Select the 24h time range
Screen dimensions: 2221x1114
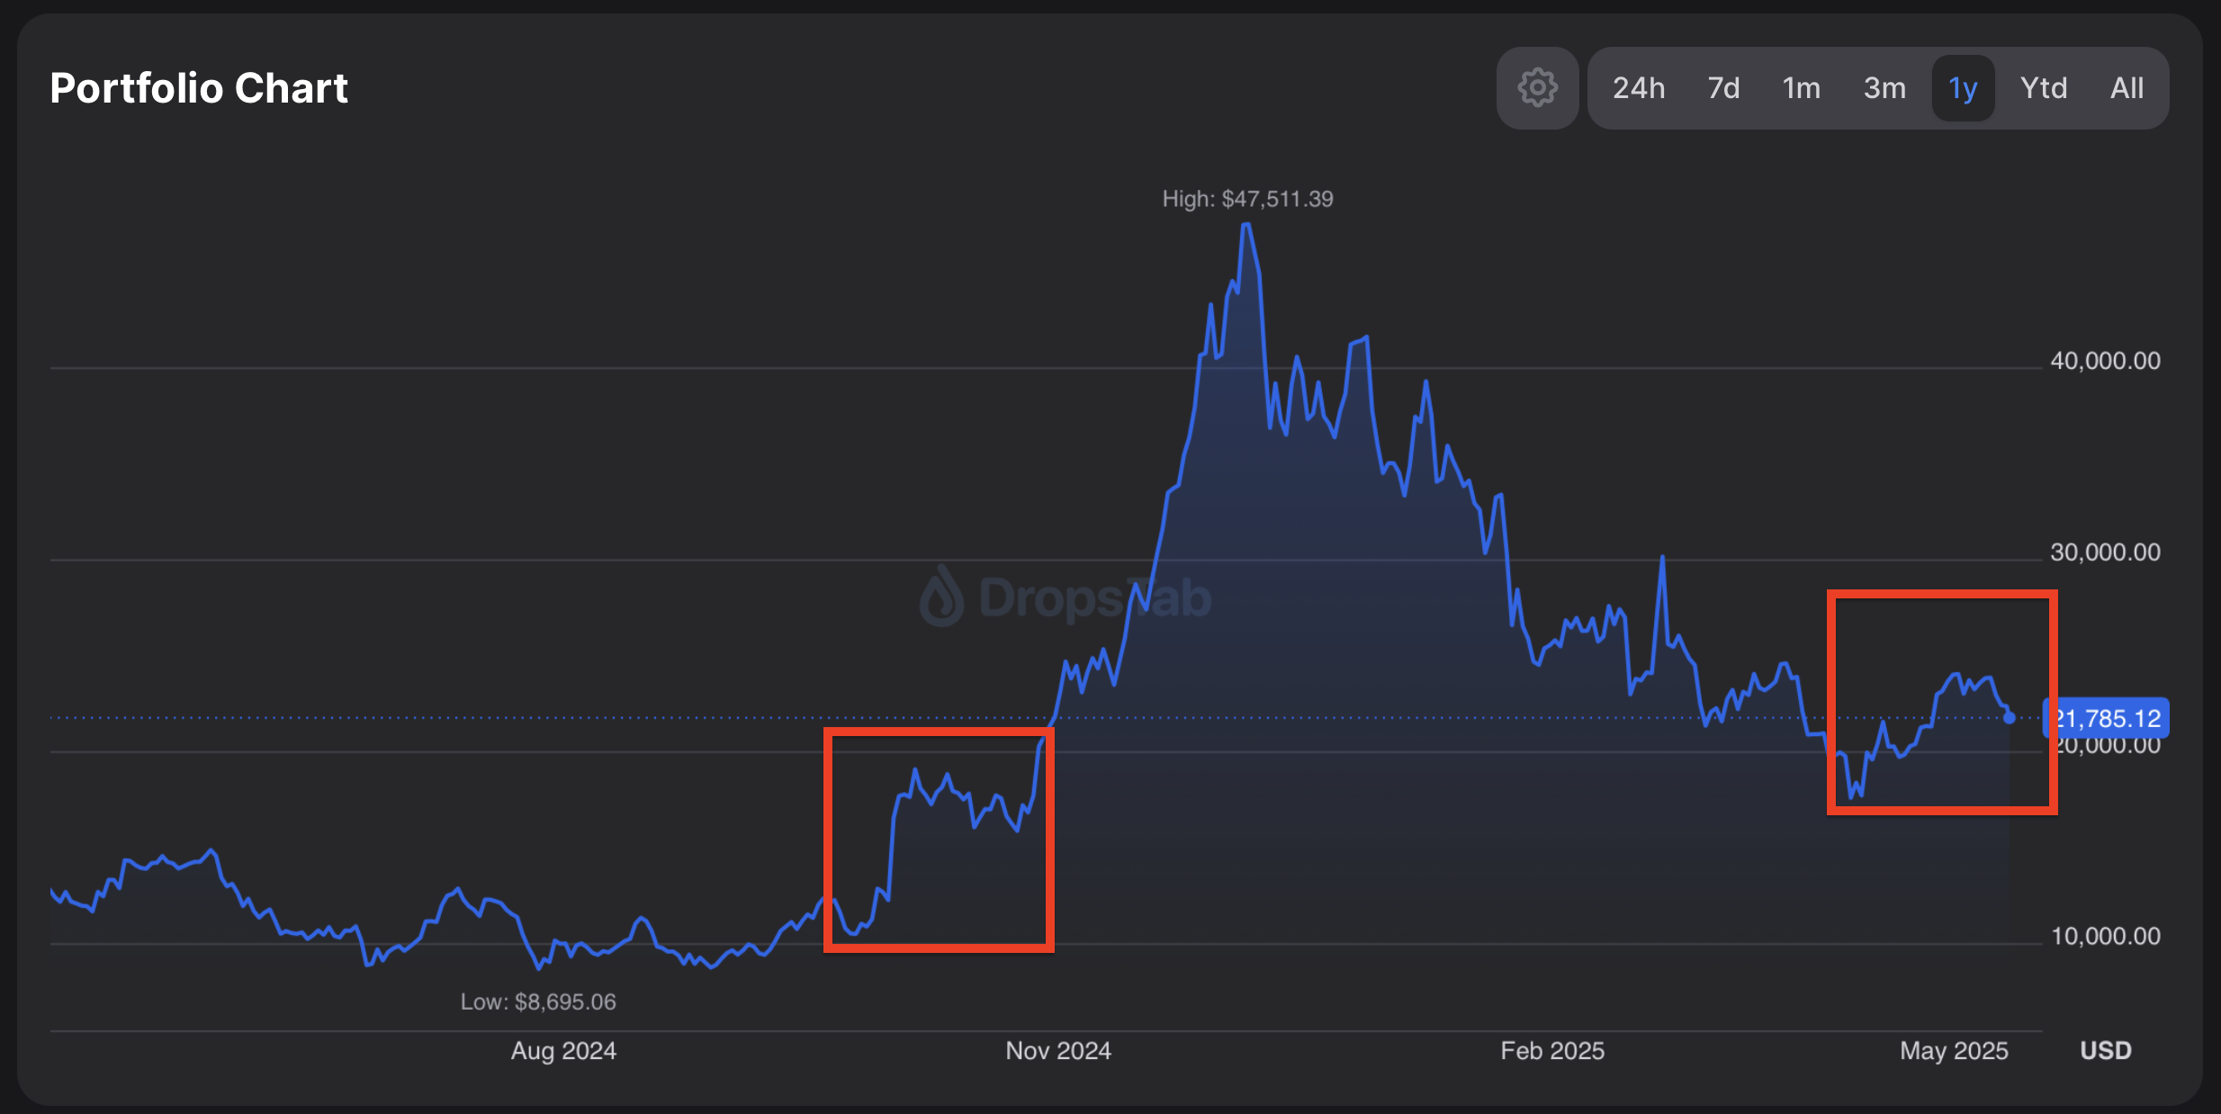pos(1638,88)
